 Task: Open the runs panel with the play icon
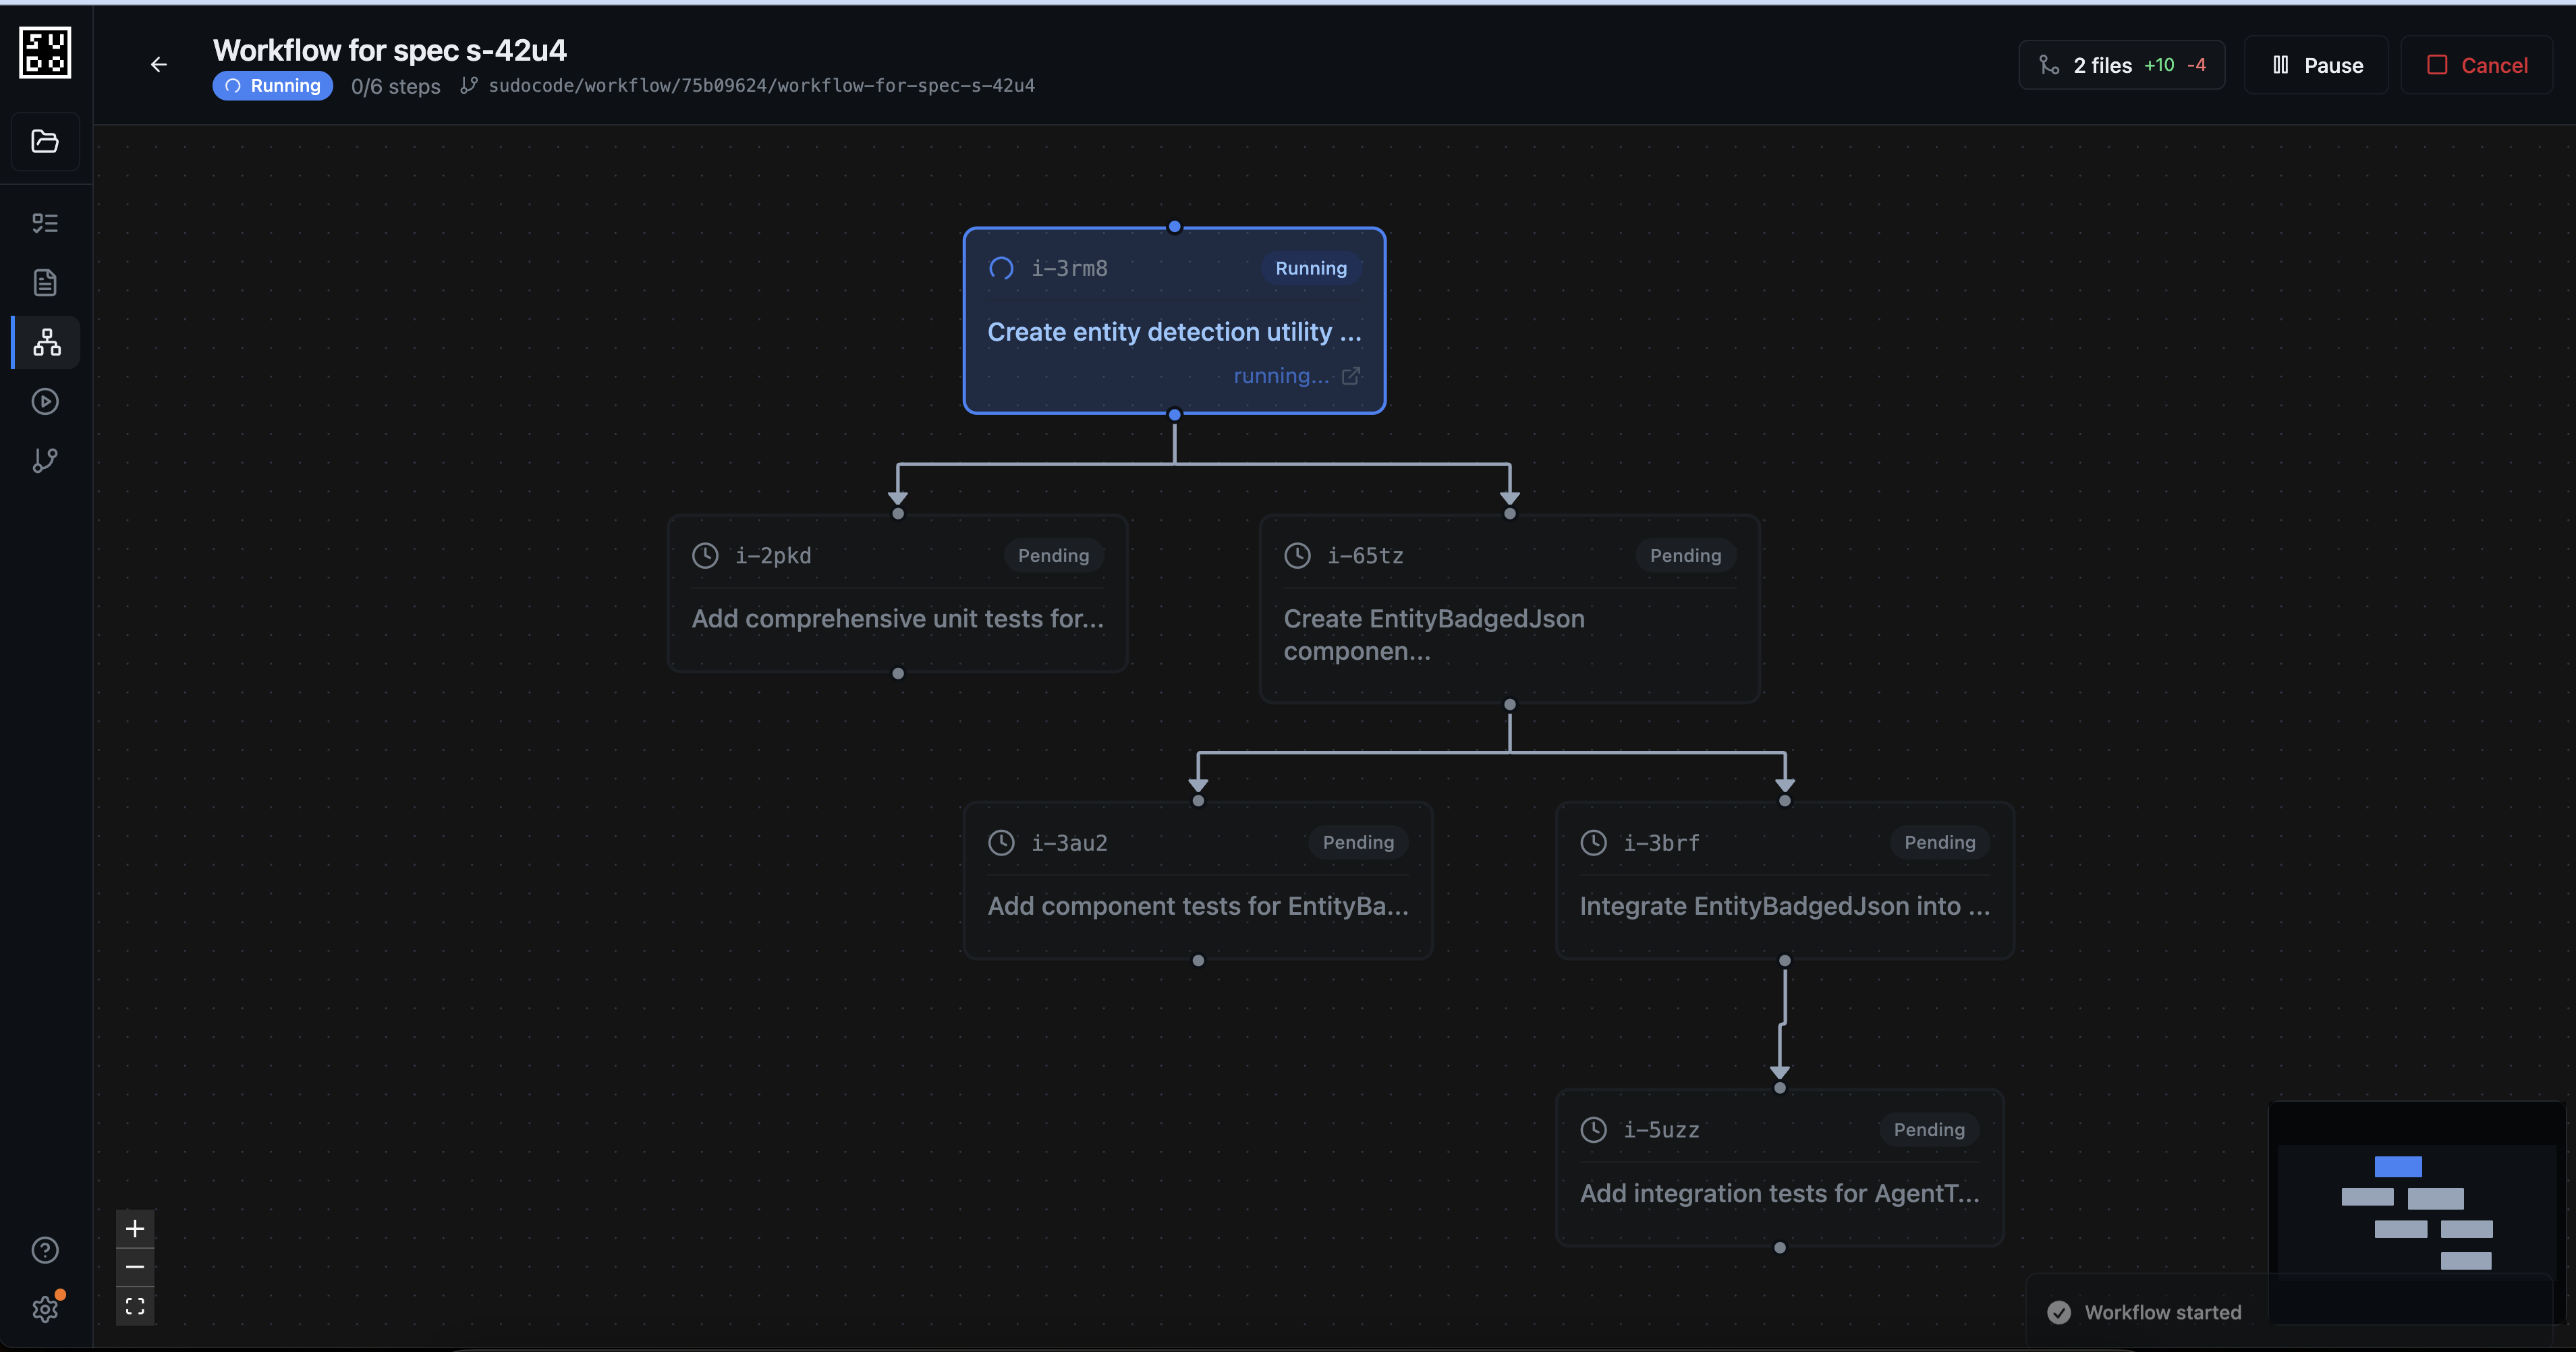45,402
